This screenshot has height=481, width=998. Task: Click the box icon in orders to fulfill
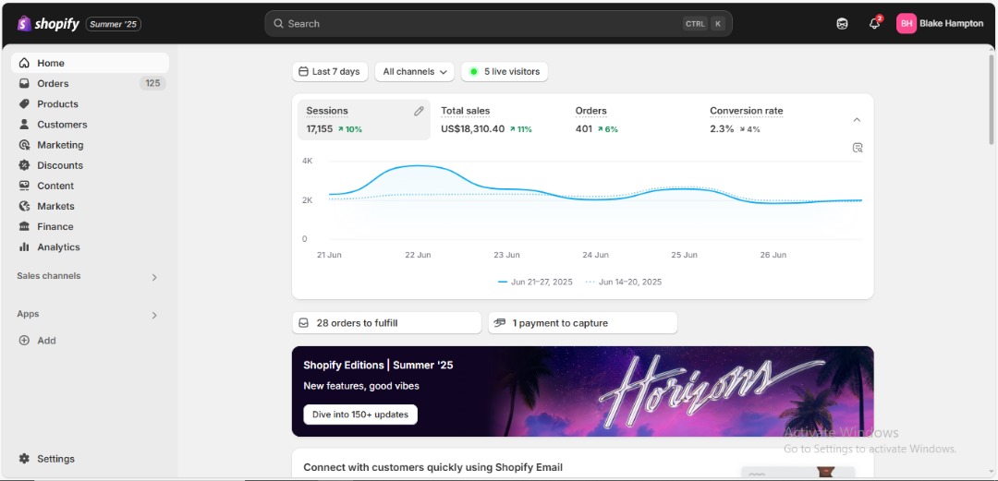pos(304,322)
